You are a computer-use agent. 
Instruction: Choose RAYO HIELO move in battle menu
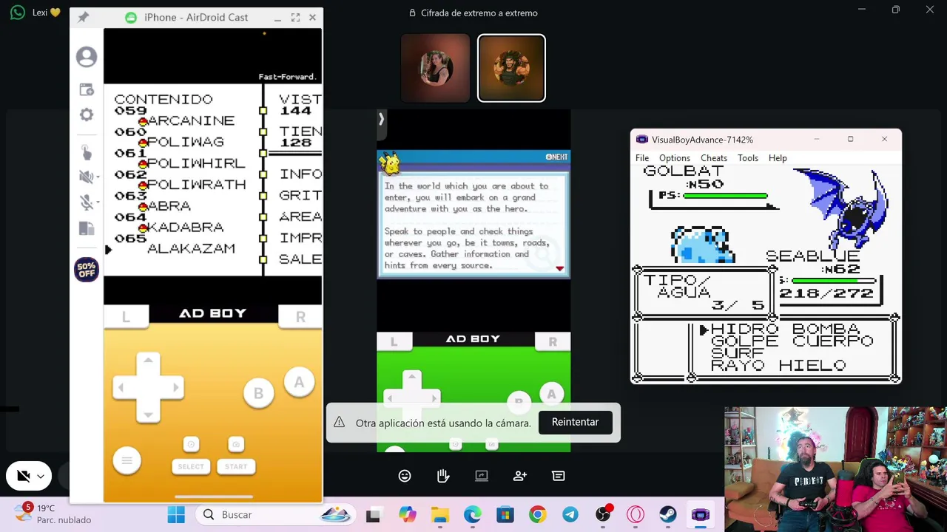778,365
